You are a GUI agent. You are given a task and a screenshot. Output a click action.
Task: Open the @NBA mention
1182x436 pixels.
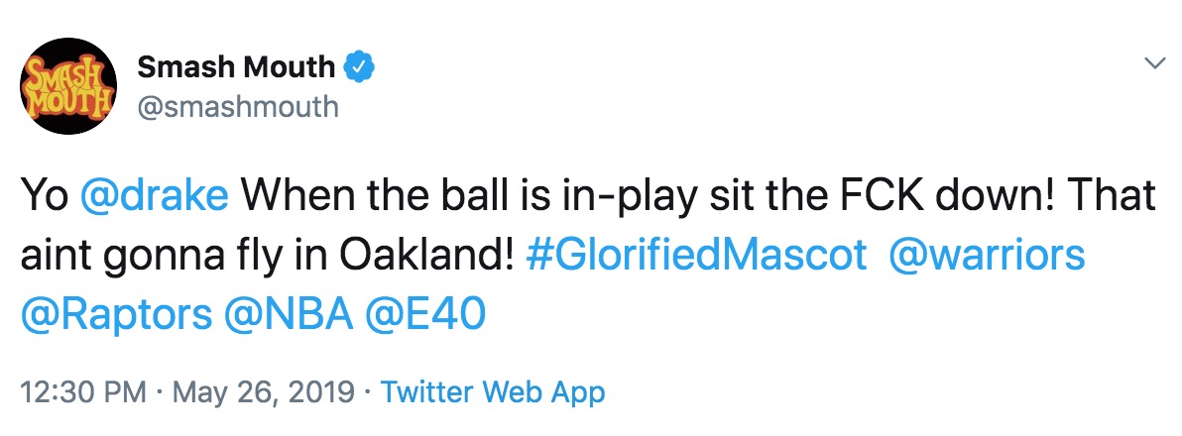pyautogui.click(x=290, y=315)
